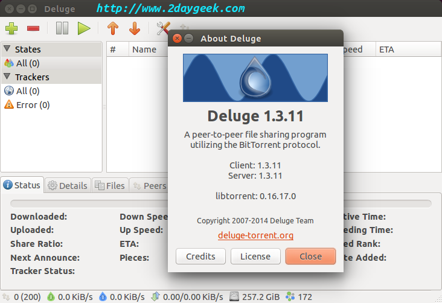The height and width of the screenshot is (303, 442).
Task: Open Preferences via the wrench-screwdriver icon
Action: tap(163, 28)
